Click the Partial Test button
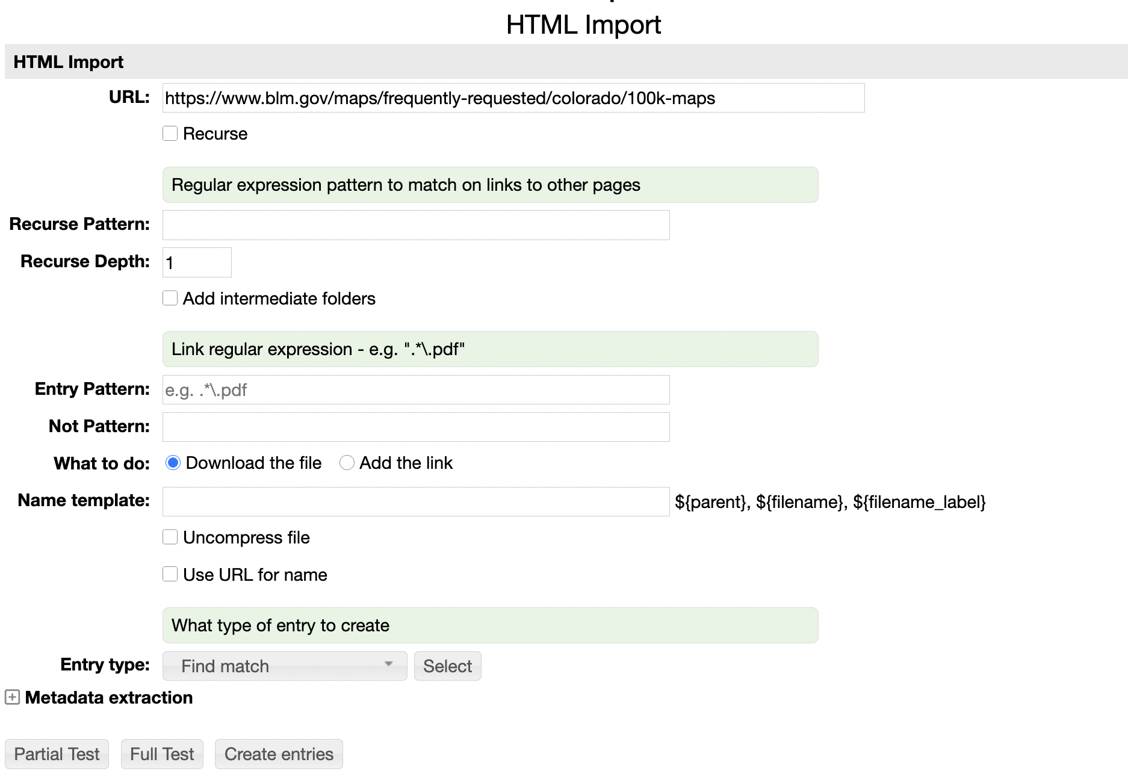Screen dimensions: 1128x780 click(x=57, y=754)
